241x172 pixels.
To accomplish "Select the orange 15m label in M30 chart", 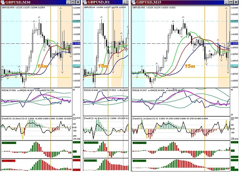I will [x=42, y=66].
